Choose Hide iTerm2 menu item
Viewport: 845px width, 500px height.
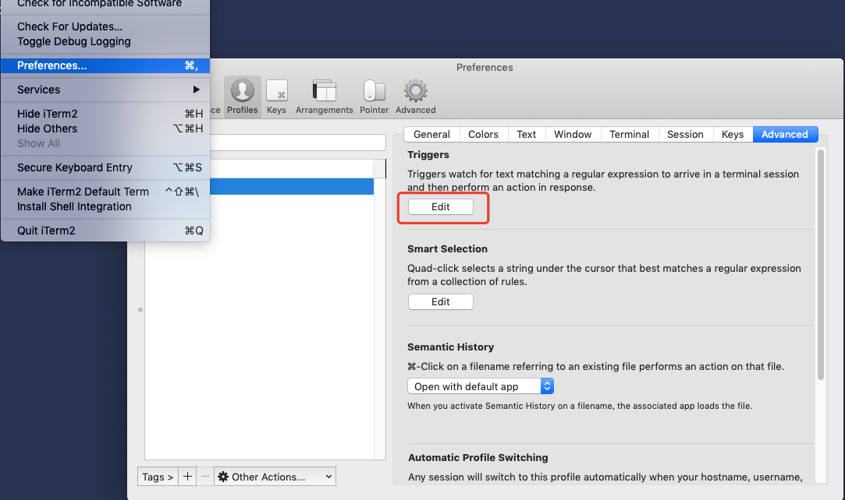point(105,114)
